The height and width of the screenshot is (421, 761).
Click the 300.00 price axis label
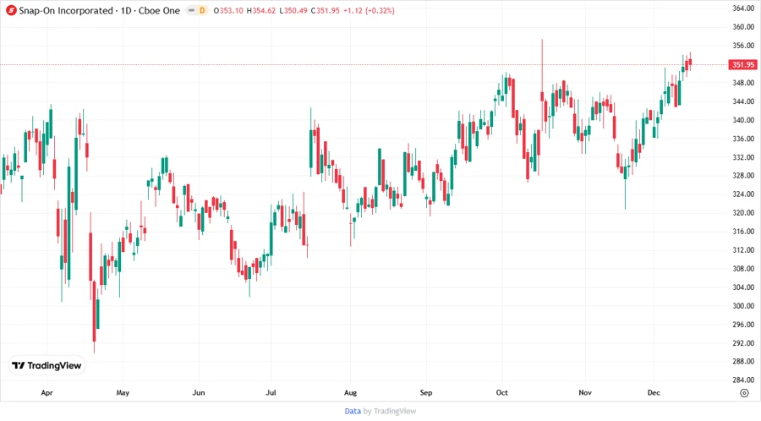pyautogui.click(x=743, y=306)
